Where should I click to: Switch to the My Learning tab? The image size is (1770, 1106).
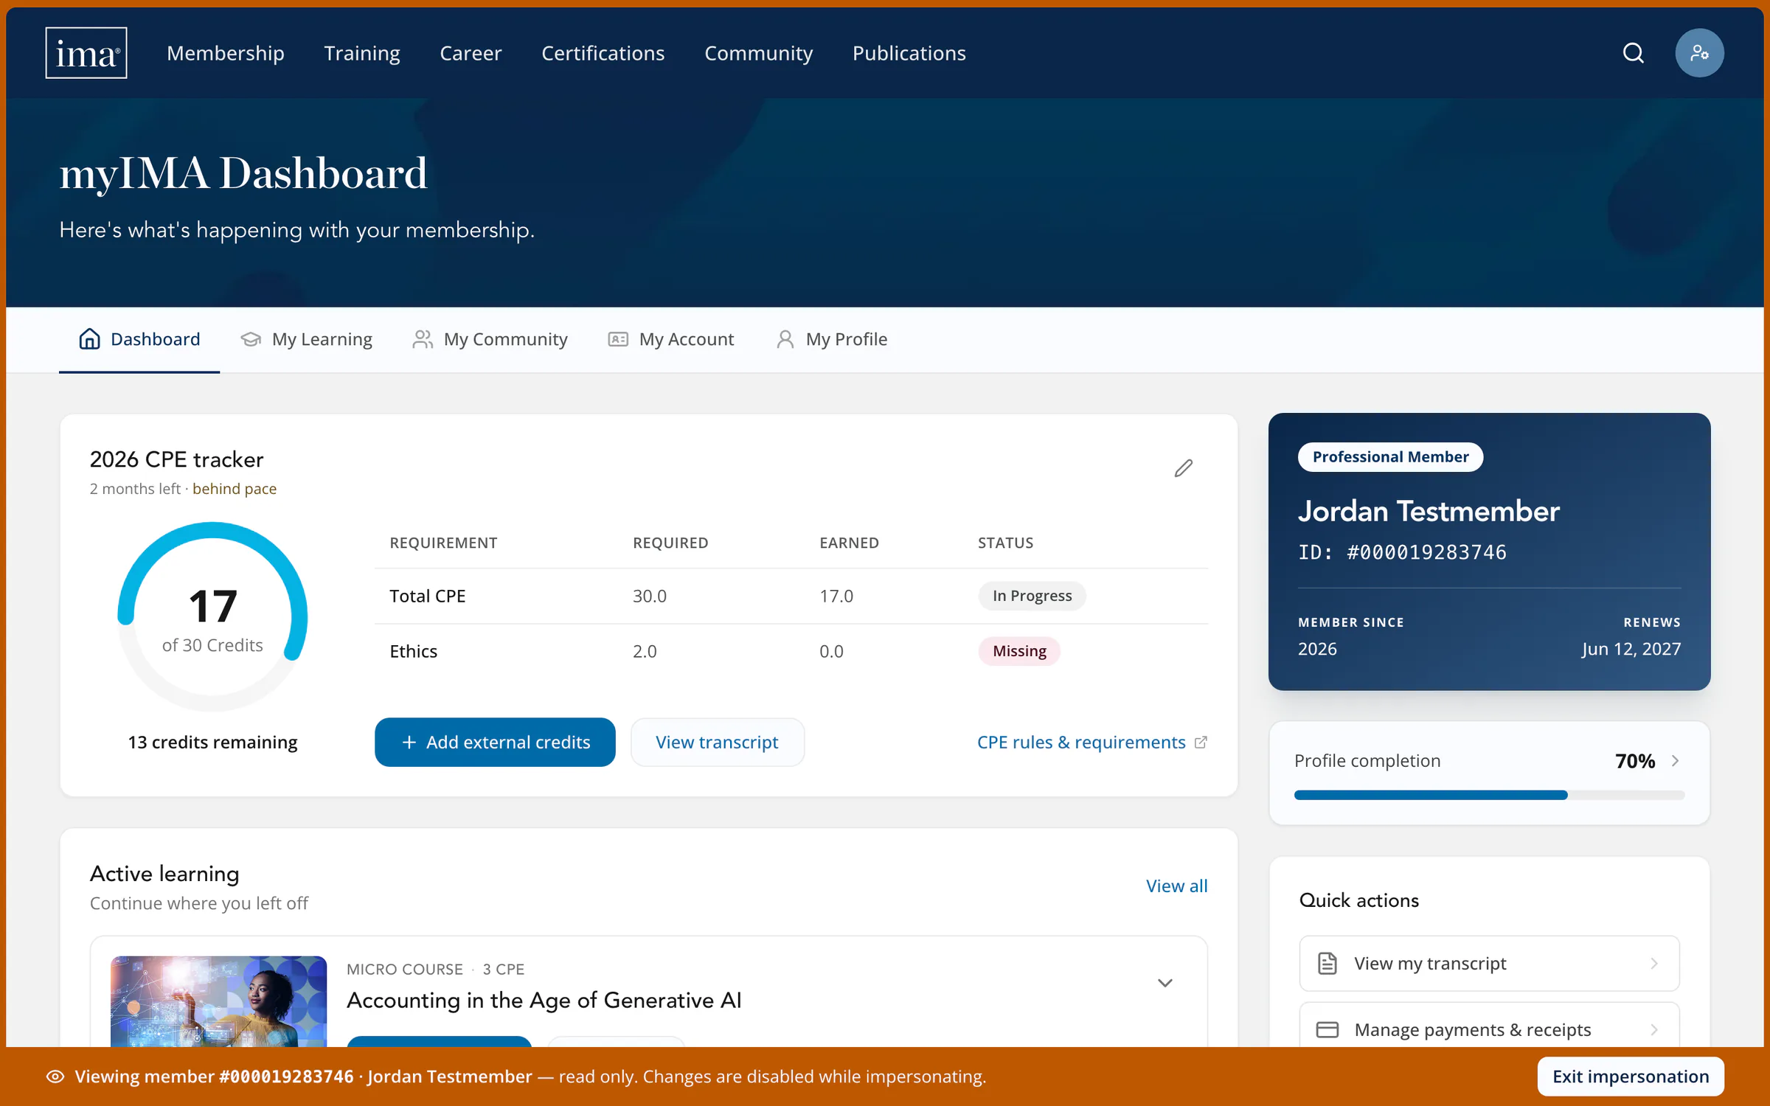306,339
